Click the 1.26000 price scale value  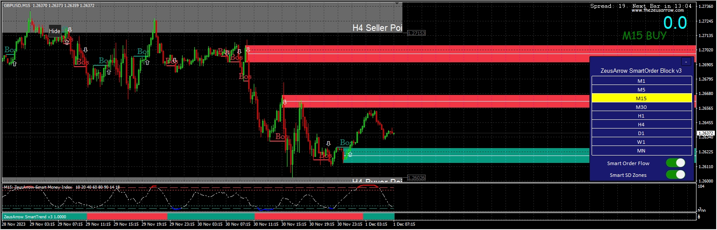(706, 181)
